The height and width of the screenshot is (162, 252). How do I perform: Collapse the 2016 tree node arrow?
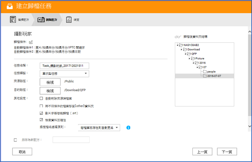tap(193, 63)
